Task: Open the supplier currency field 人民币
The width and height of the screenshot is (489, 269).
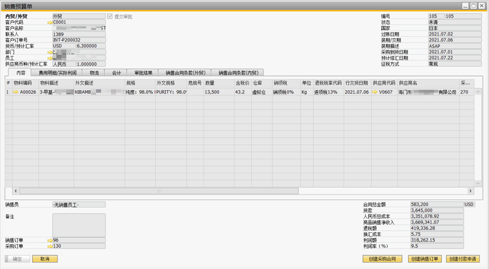Action: pos(64,64)
